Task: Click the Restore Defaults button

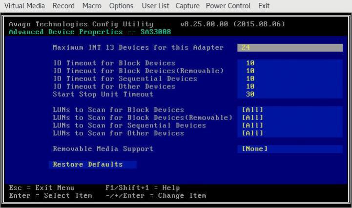Action: (92, 165)
